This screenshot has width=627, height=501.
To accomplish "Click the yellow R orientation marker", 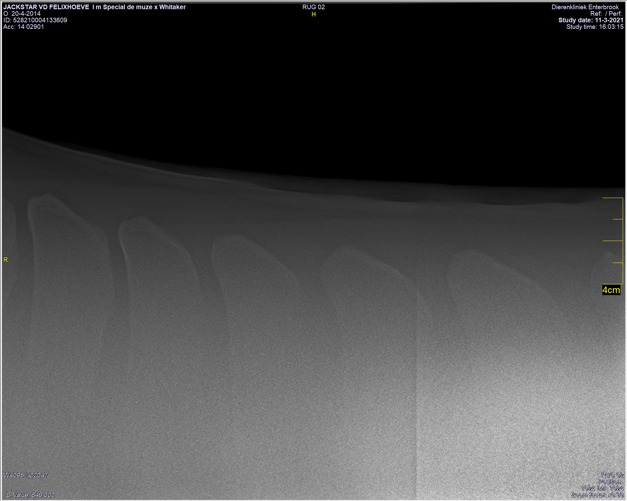I will (6, 260).
